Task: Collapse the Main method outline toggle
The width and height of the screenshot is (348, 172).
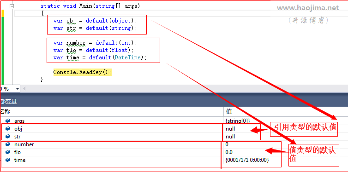Action: 12,6
